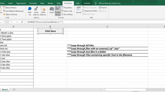Open the Review tab
This screenshot has height=92, width=165.
click(x=51, y=3)
